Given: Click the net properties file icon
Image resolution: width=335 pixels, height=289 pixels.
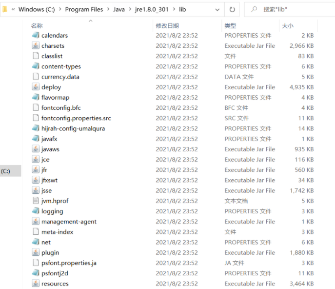Looking at the screenshot, I should tap(36, 242).
